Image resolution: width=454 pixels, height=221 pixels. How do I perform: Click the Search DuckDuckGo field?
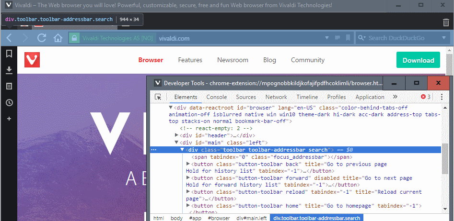click(x=403, y=38)
